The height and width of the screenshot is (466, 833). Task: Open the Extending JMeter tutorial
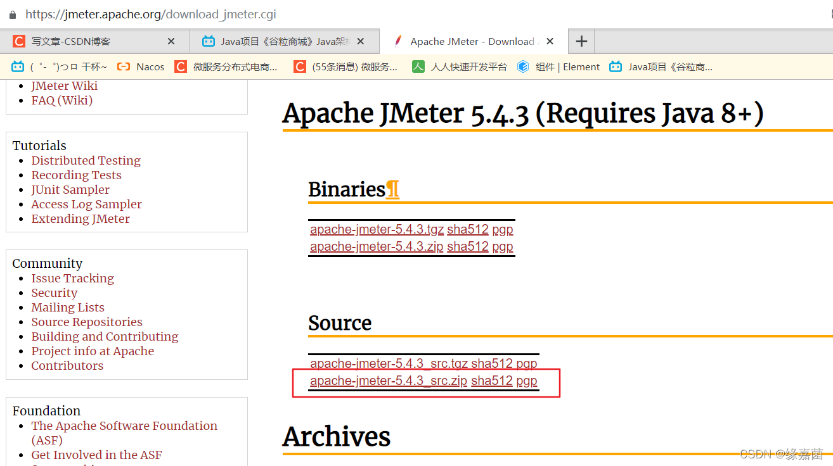pos(81,218)
